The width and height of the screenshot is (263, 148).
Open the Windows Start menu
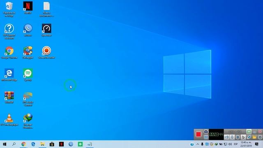(5, 144)
